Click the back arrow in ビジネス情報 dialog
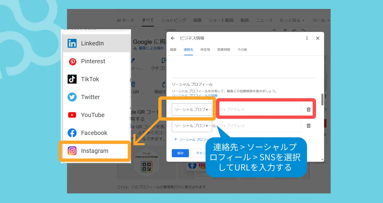 pos(173,38)
